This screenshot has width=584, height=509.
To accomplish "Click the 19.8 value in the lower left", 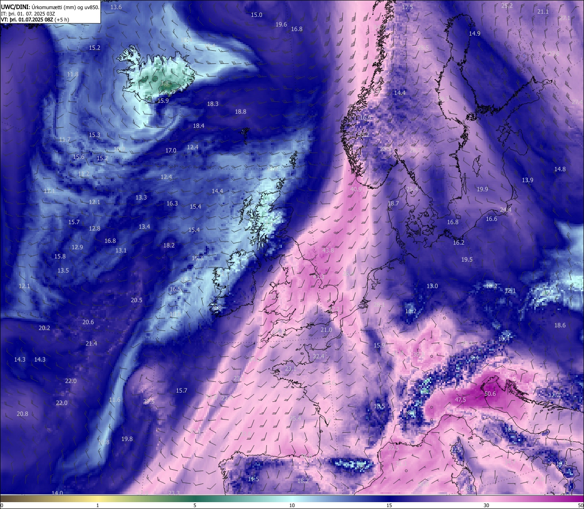I will (127, 439).
